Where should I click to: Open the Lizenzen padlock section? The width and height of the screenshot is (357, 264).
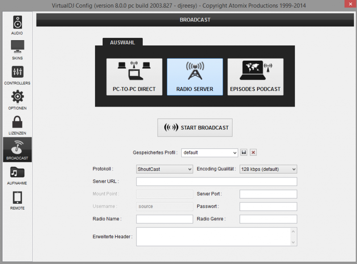pos(17,125)
